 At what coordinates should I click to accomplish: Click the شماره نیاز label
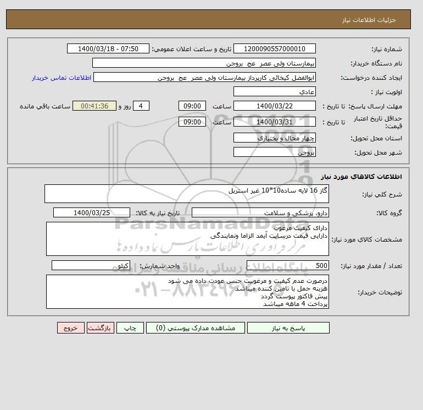point(387,49)
